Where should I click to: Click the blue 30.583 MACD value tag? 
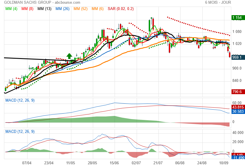click(238, 111)
